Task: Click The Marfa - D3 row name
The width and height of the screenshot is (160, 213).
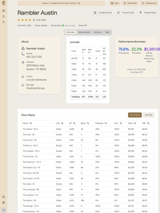Action: click(x=29, y=201)
